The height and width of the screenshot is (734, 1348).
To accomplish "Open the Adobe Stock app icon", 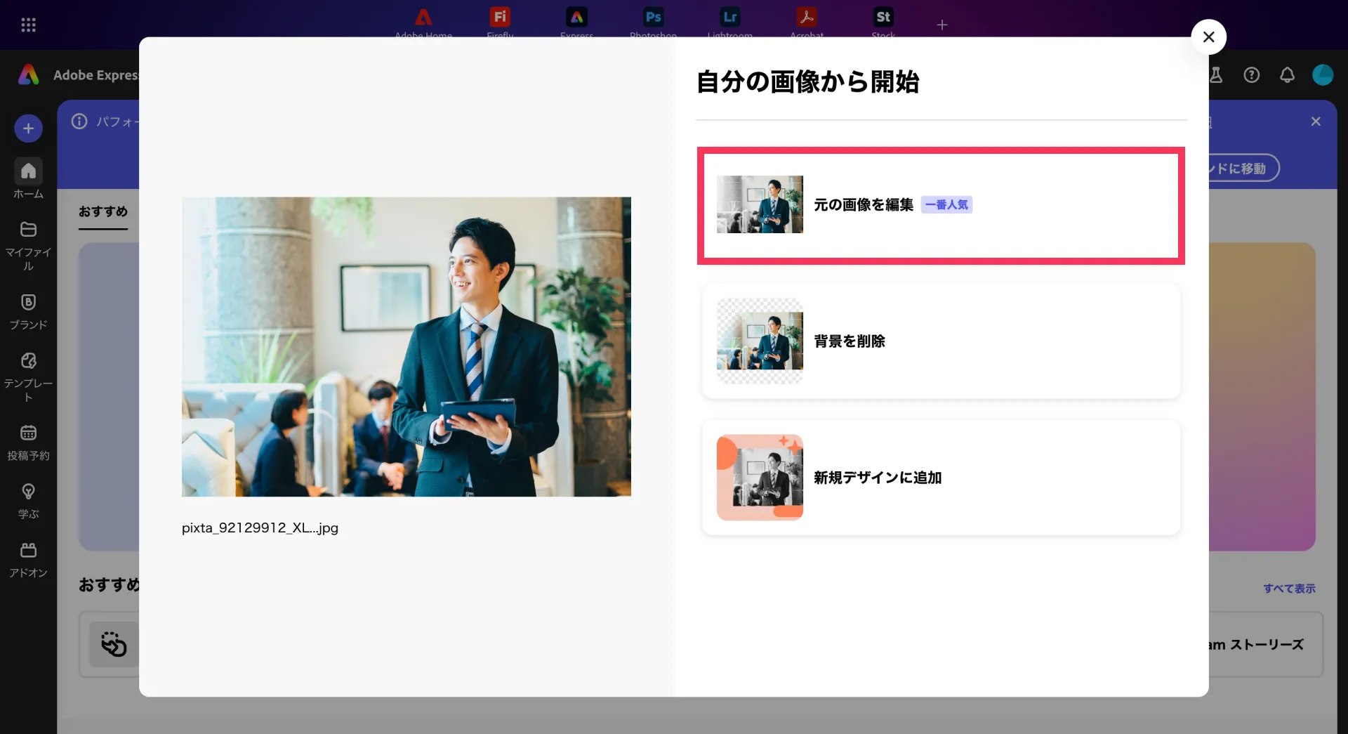I will click(883, 18).
